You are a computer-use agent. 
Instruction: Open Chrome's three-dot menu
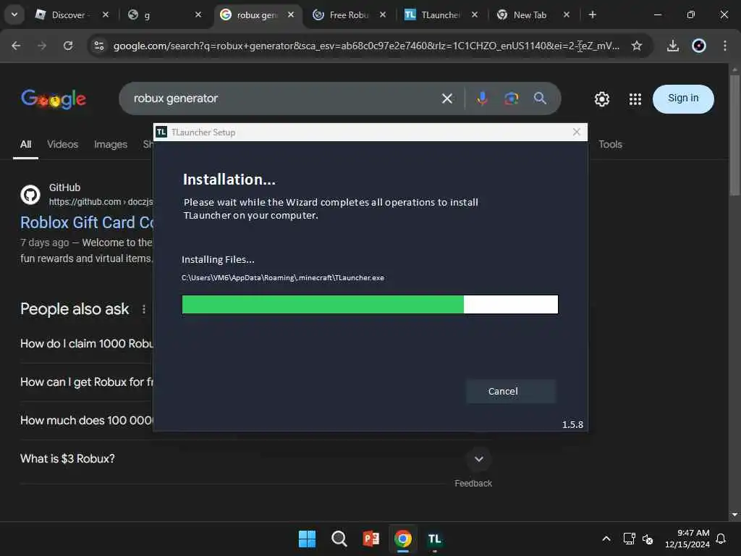tap(725, 46)
